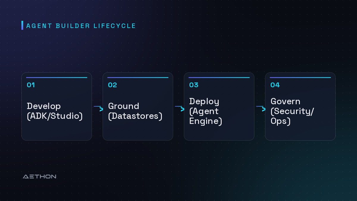This screenshot has height=201, width=357.
Task: Select the 'Deploy (Agent Engine)' card text
Action: point(206,111)
